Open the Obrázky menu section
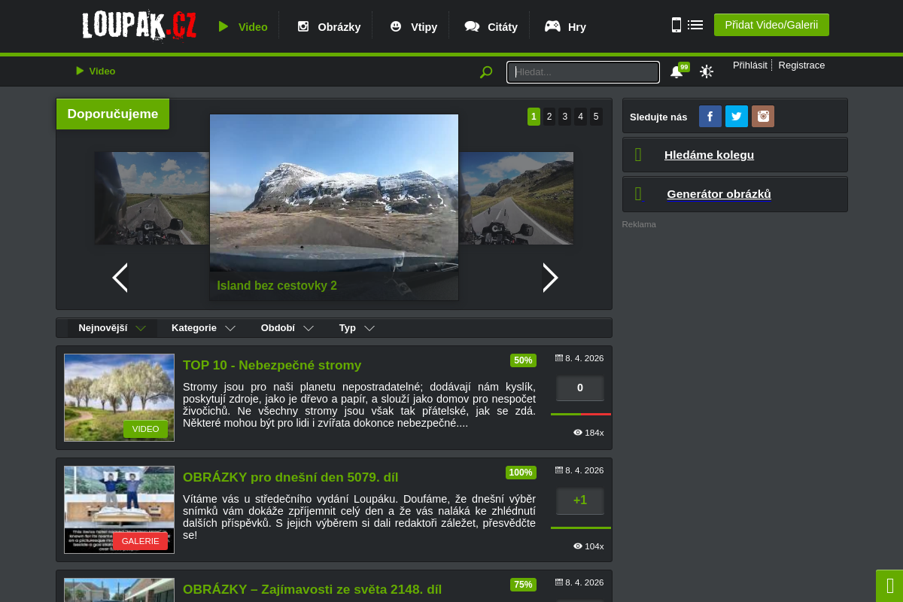Image resolution: width=903 pixels, height=602 pixels. pos(329,26)
